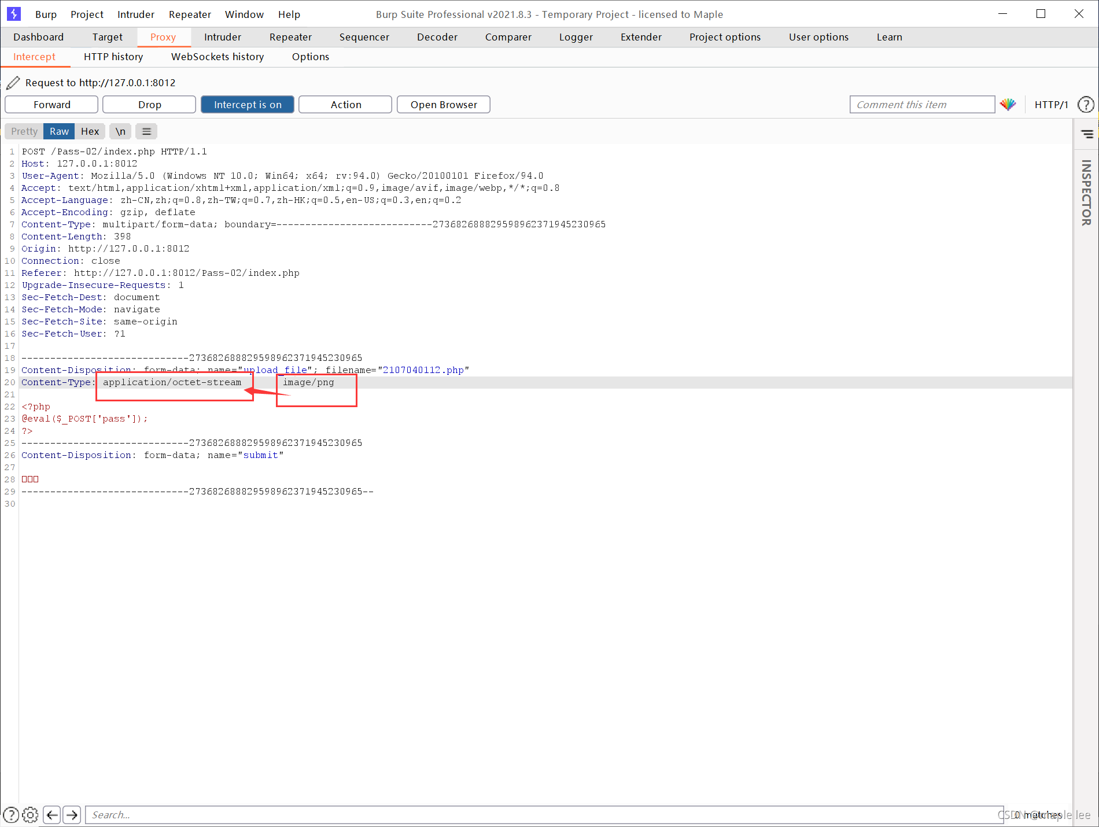Switch to Hex view
Screen dimensions: 1099x827
click(90, 131)
